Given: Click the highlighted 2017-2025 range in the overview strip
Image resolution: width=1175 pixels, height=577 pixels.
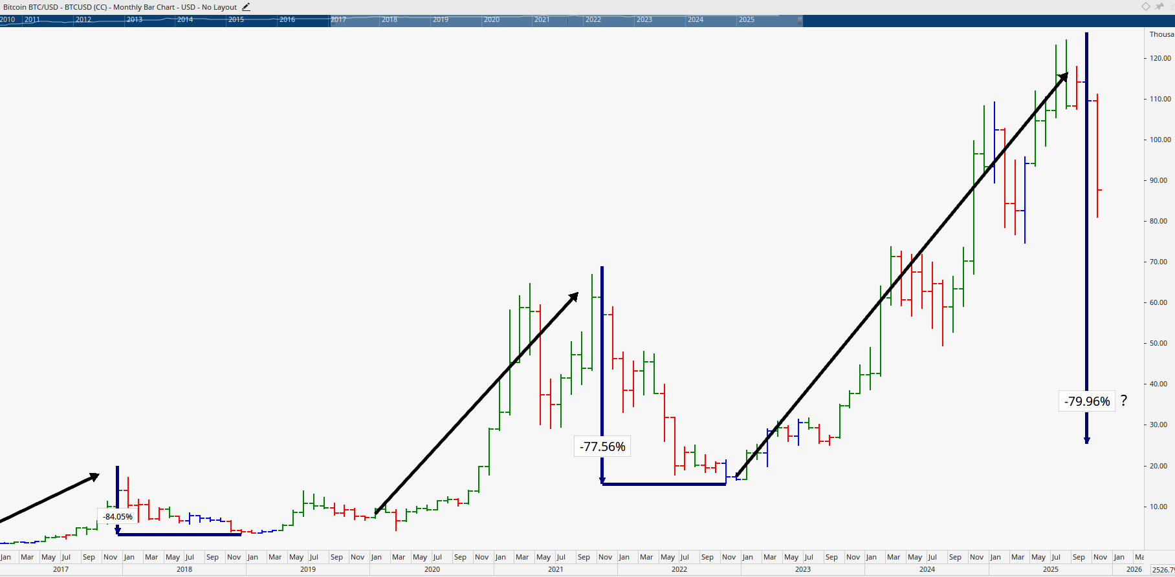Looking at the screenshot, I should pos(566,20).
